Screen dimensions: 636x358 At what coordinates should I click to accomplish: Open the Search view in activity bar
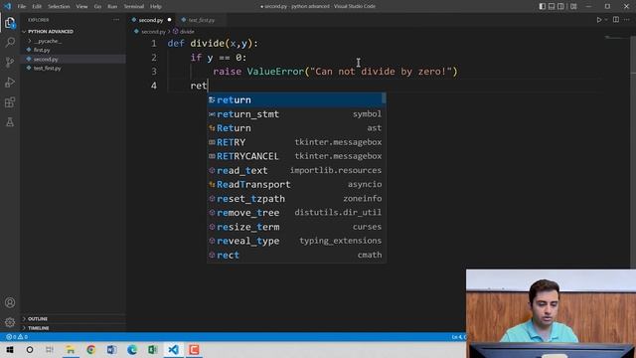click(x=10, y=42)
